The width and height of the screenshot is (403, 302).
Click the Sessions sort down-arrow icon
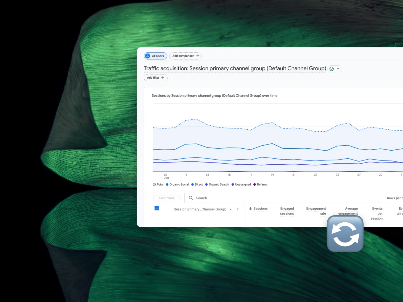coord(250,209)
